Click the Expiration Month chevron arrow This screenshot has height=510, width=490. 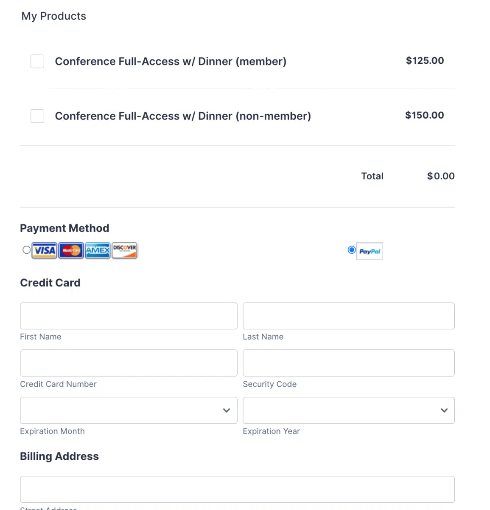click(x=227, y=410)
